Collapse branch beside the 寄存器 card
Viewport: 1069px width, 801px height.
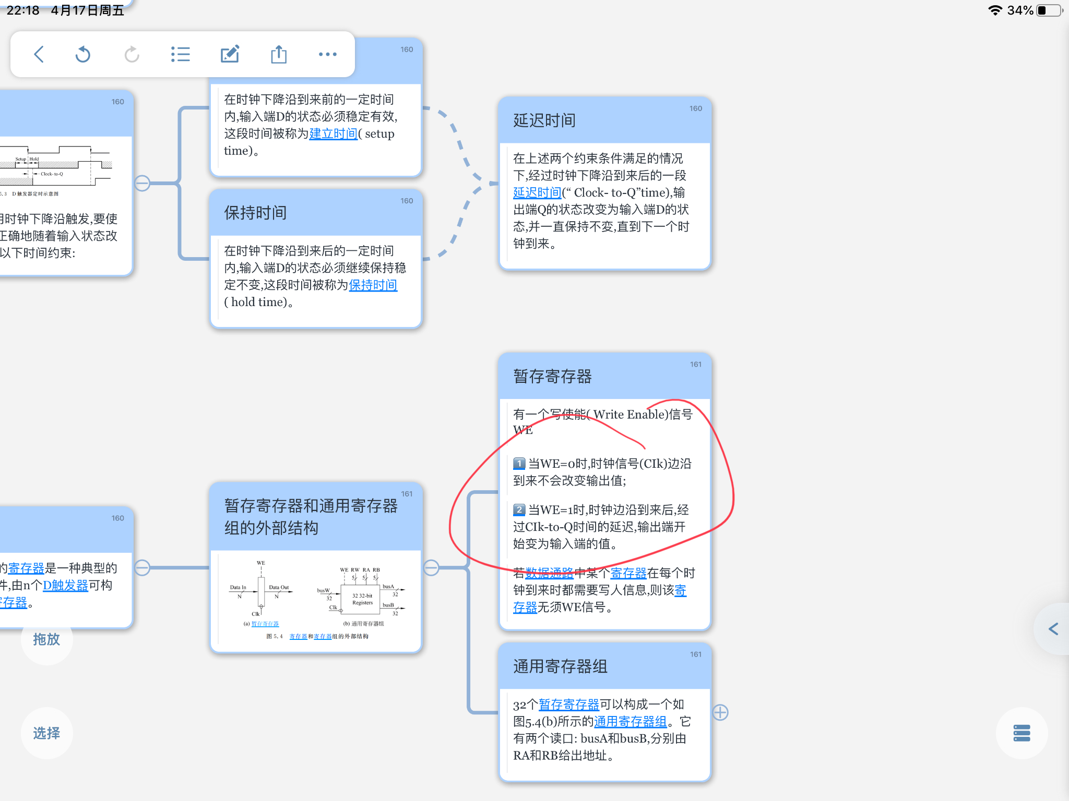(142, 567)
